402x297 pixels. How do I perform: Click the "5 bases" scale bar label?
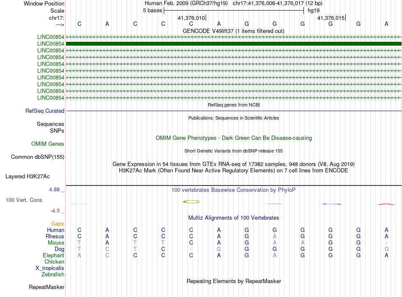pos(152,11)
